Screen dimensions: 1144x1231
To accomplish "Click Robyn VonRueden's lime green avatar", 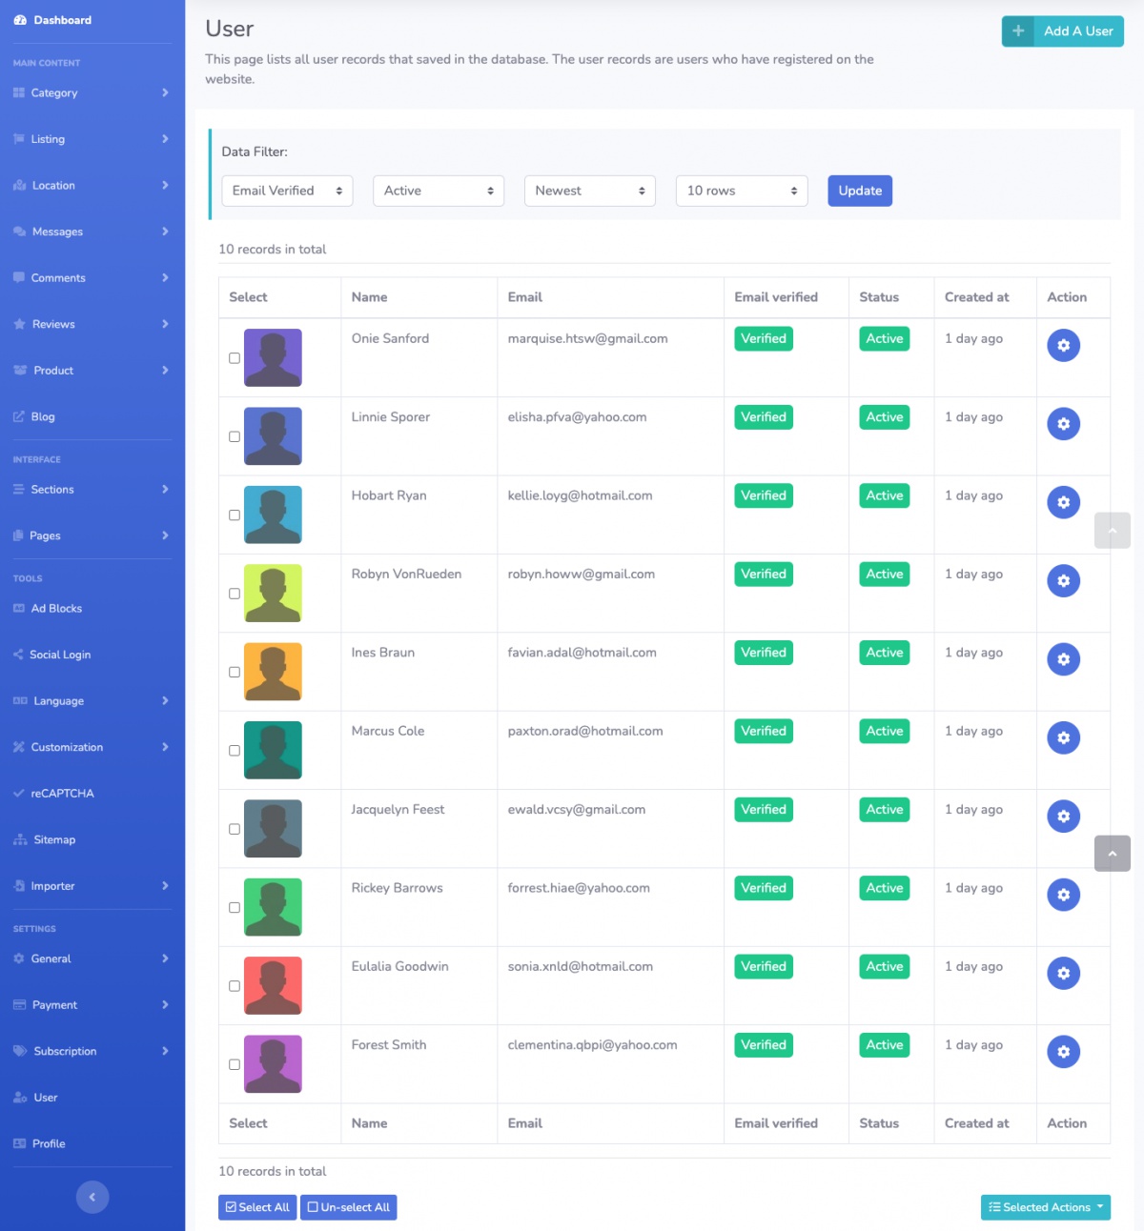I will pos(273,593).
